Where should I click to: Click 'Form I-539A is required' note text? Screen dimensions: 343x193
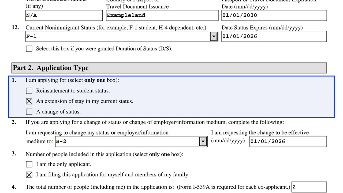point(233,187)
